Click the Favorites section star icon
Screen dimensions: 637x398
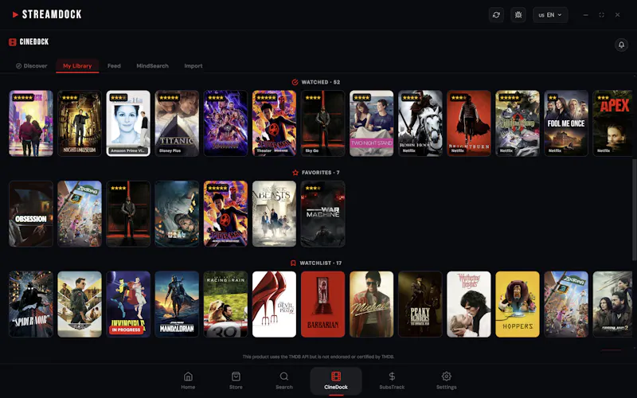[295, 173]
